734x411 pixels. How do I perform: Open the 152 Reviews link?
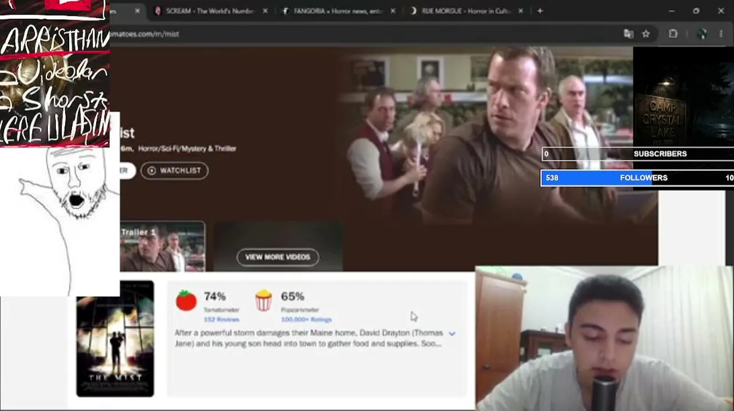tap(222, 319)
